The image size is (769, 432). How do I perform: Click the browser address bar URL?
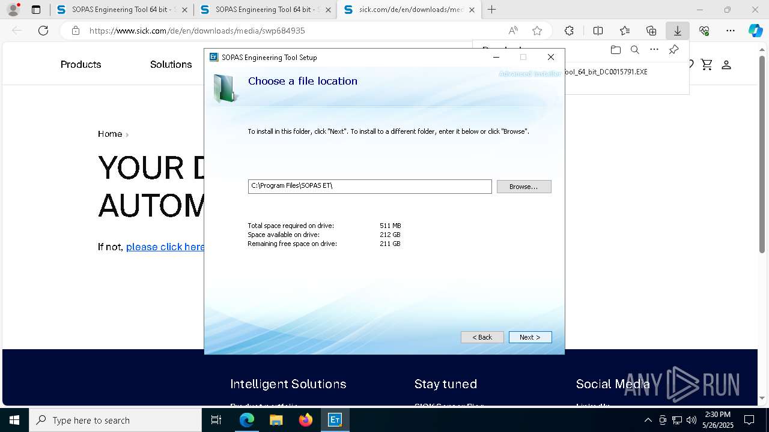(197, 31)
